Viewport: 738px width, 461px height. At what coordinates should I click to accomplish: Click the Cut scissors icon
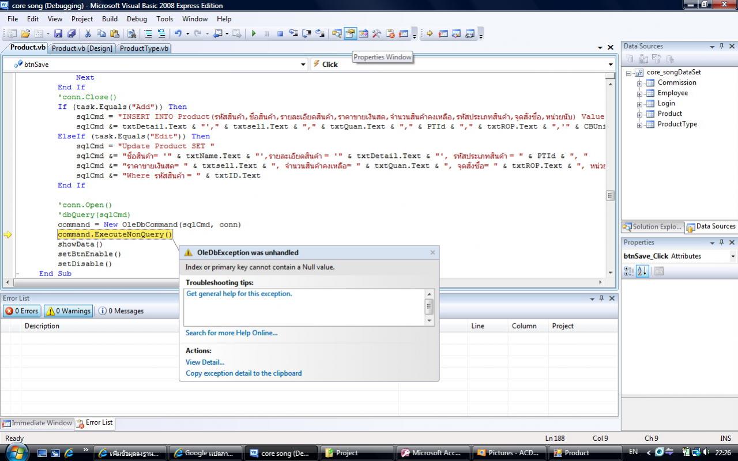point(88,34)
